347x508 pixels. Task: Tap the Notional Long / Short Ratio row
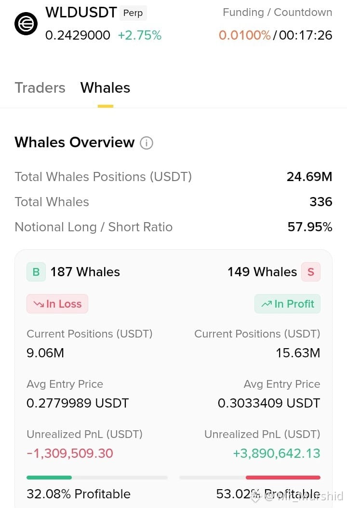coord(173,227)
